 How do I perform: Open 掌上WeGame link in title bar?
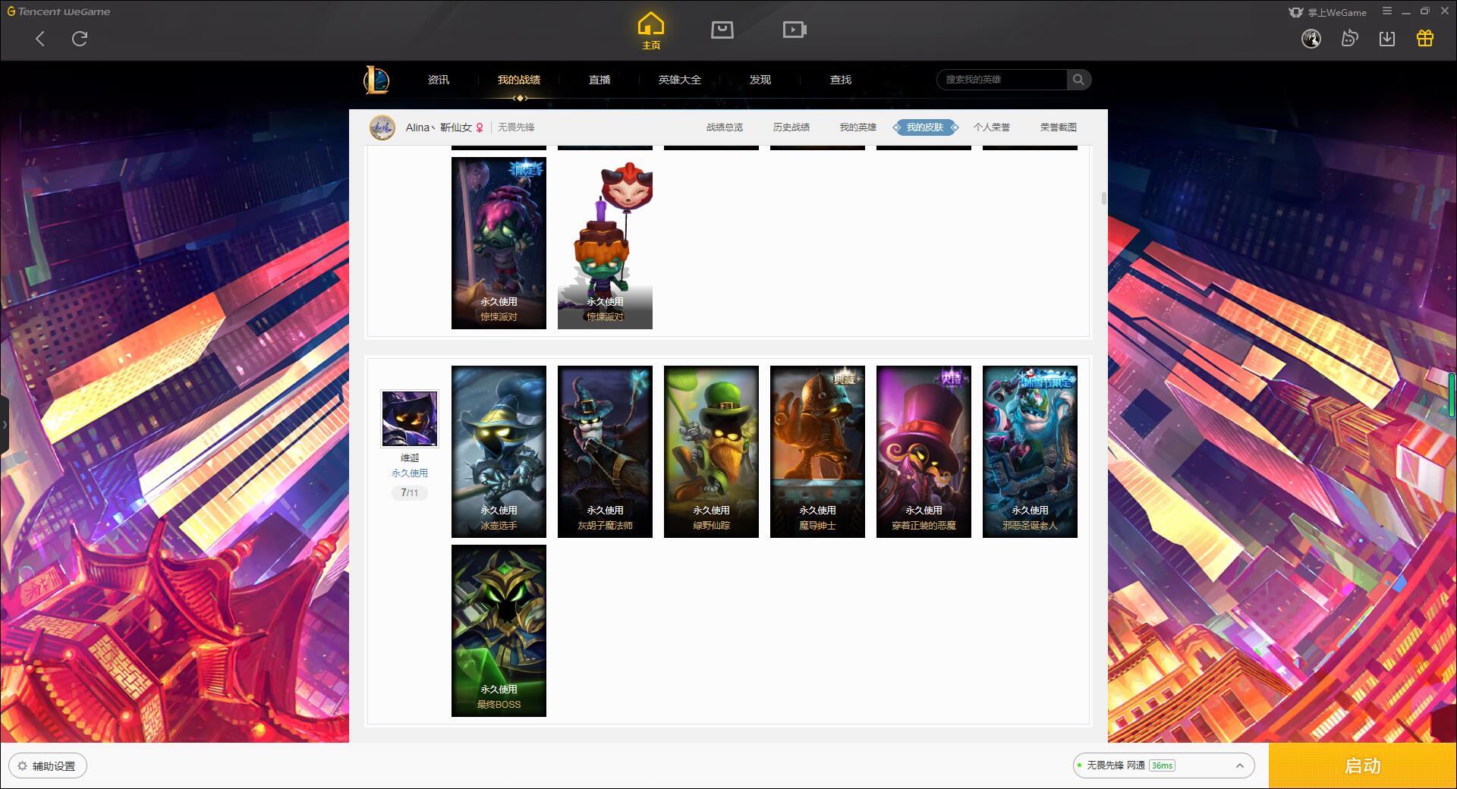[1328, 12]
